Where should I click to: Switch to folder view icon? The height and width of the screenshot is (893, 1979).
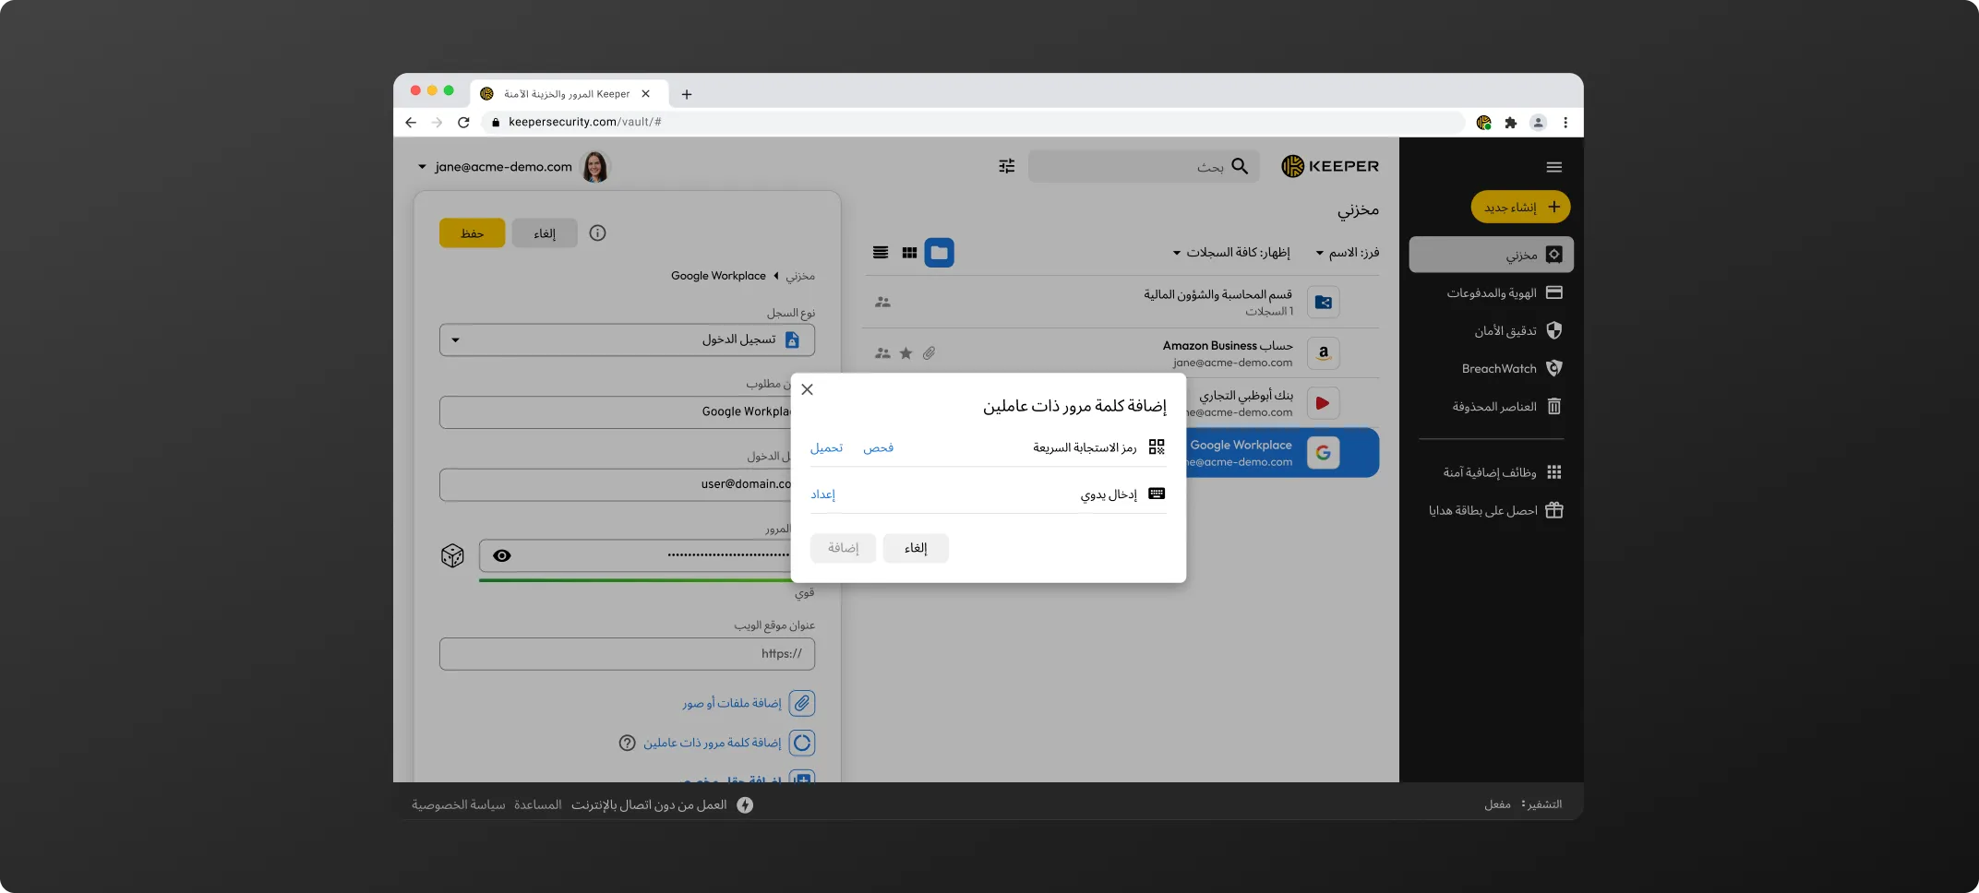point(939,253)
